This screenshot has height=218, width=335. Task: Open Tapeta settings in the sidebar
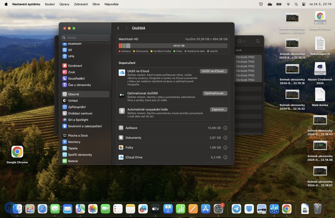point(72,148)
